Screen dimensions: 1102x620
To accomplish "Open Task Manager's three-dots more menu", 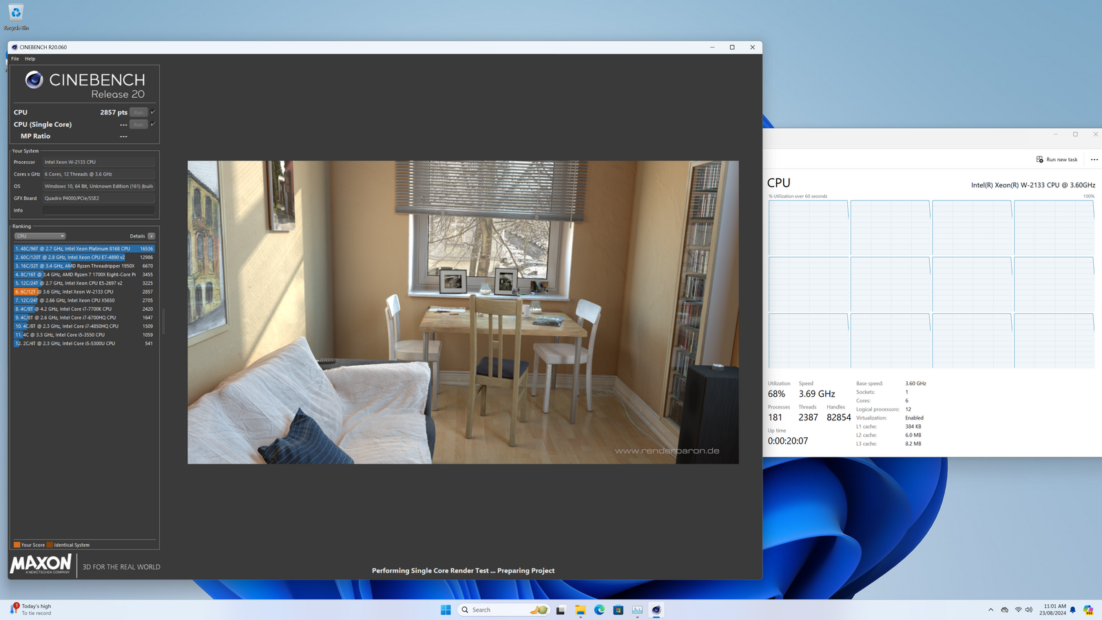I will [1094, 159].
